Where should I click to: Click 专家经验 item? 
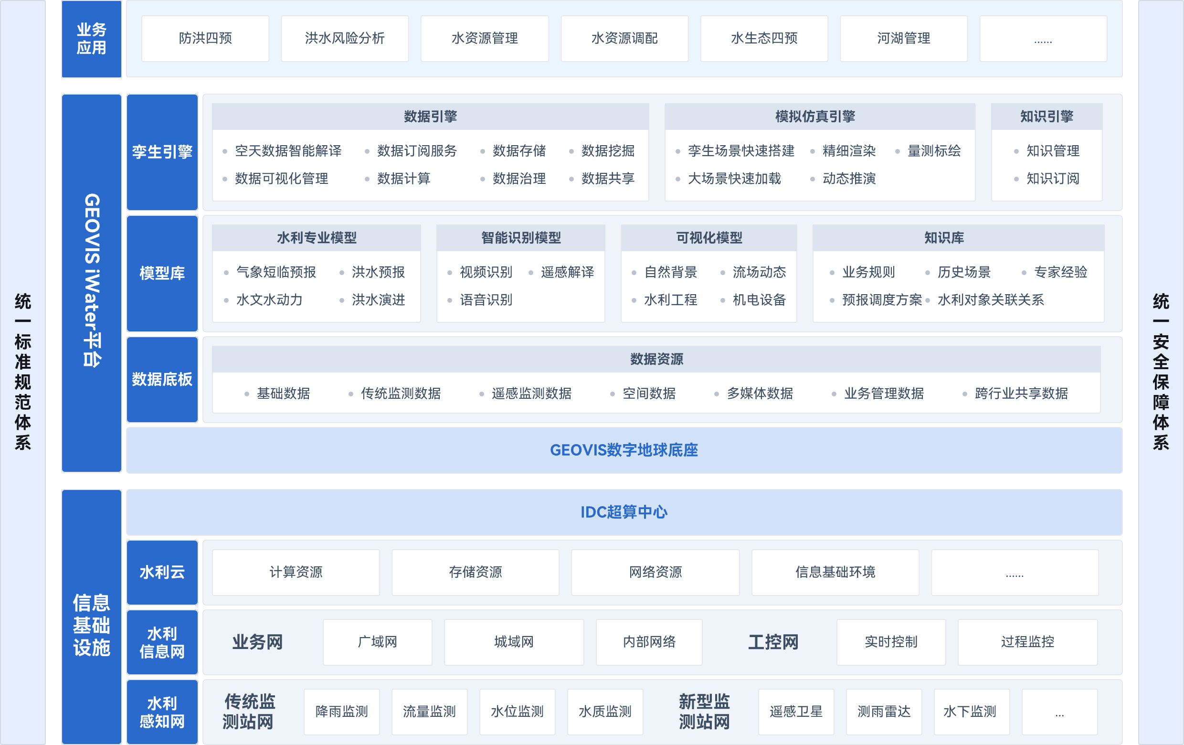tap(1060, 272)
